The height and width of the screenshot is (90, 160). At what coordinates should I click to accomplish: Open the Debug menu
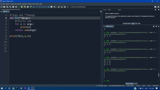tap(19, 4)
